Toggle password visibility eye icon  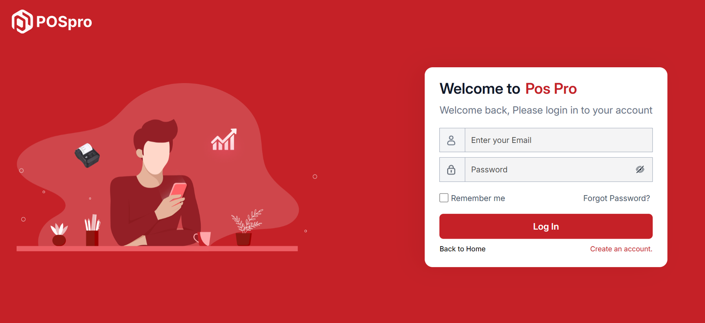click(x=640, y=170)
